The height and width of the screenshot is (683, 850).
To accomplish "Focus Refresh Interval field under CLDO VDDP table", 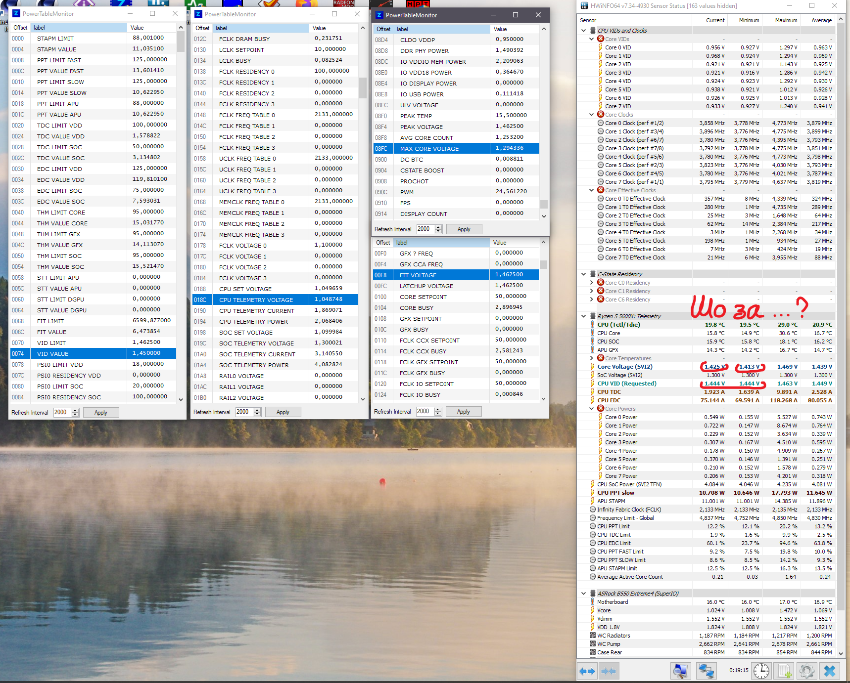I will [425, 229].
